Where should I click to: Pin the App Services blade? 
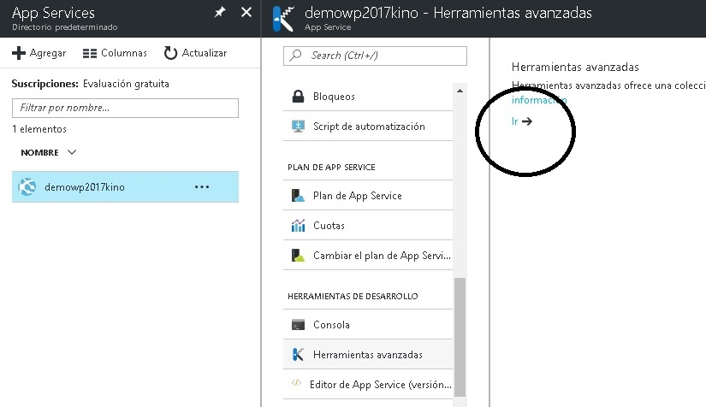point(220,12)
